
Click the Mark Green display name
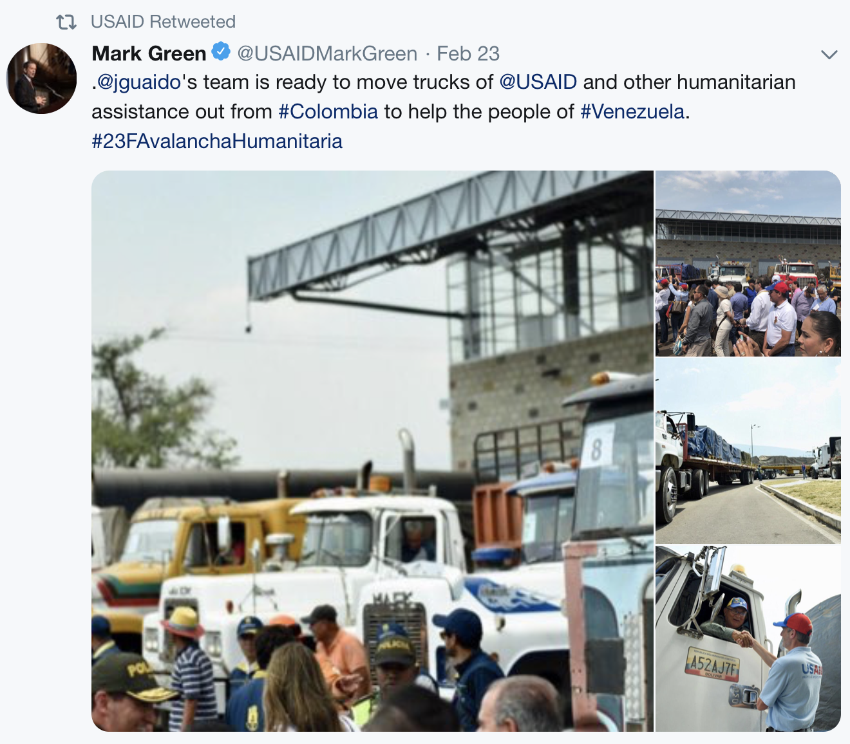coord(149,53)
